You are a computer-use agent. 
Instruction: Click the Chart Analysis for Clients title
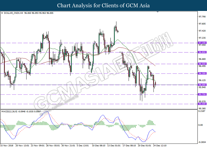103,6
